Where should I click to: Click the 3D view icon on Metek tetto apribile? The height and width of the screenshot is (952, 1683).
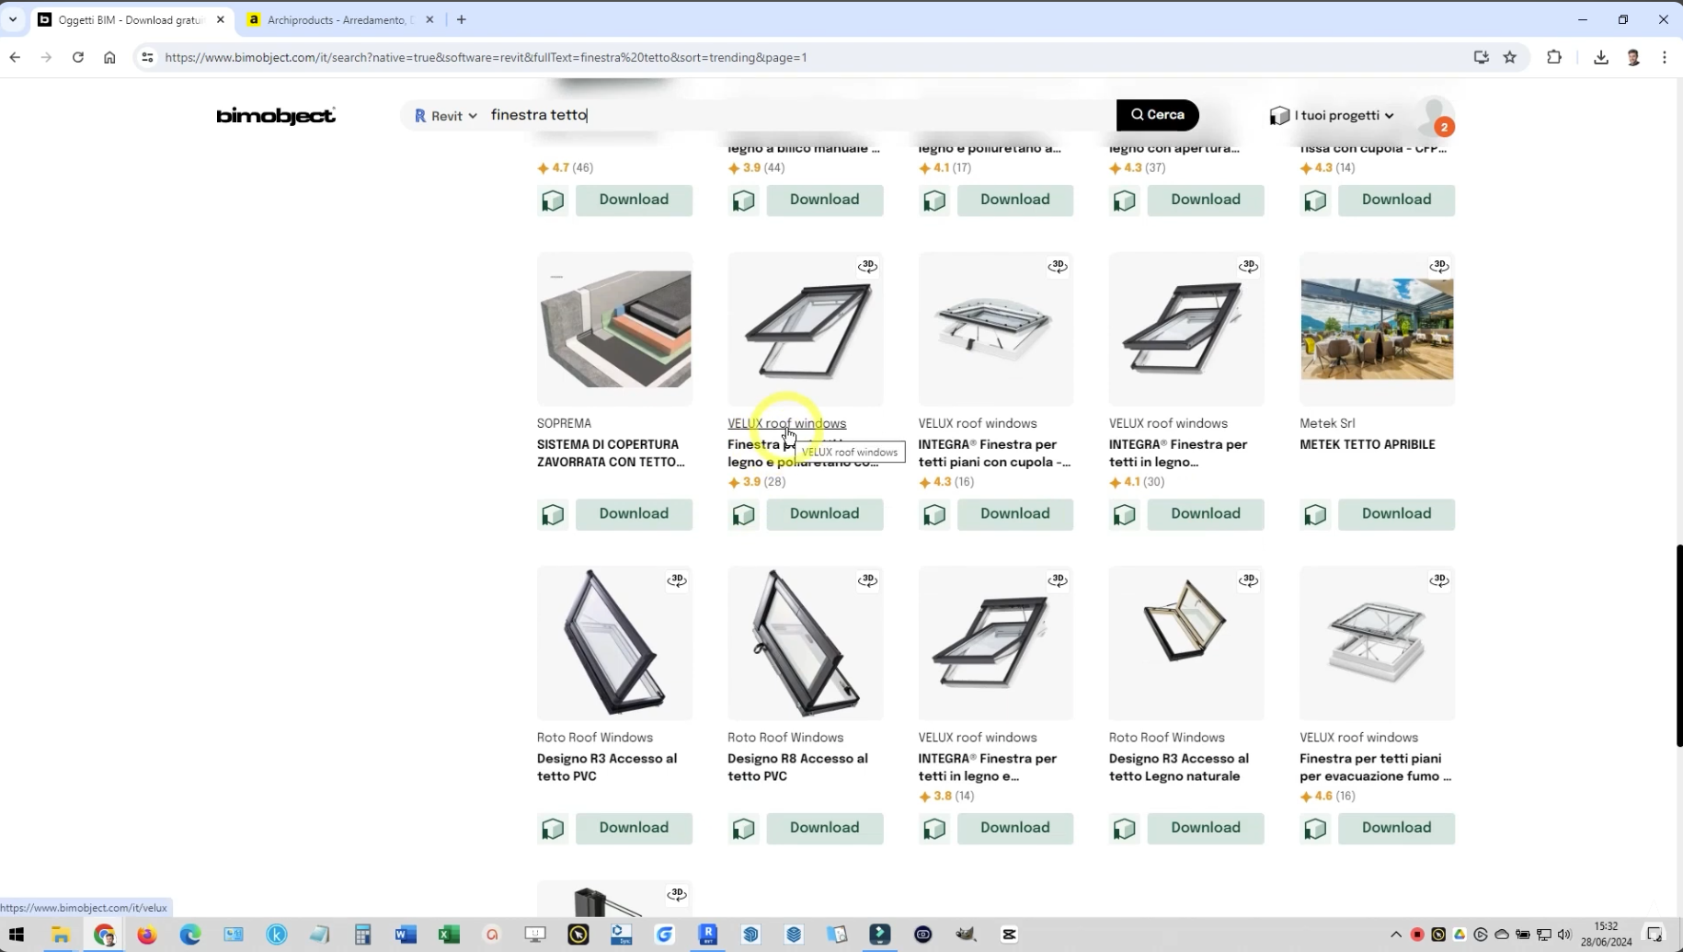tap(1438, 267)
